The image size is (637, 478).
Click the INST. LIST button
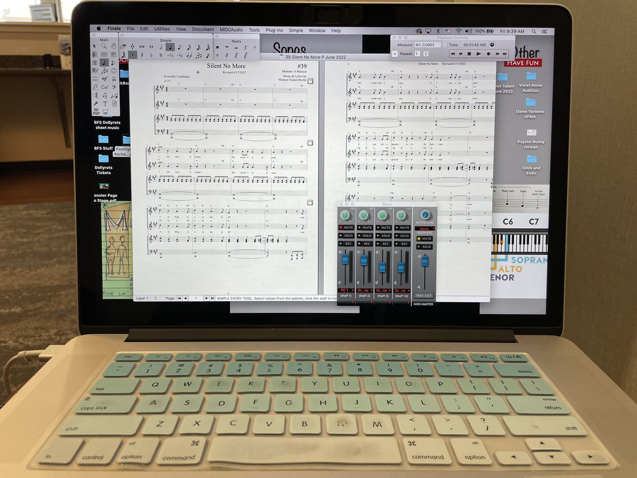point(424,296)
